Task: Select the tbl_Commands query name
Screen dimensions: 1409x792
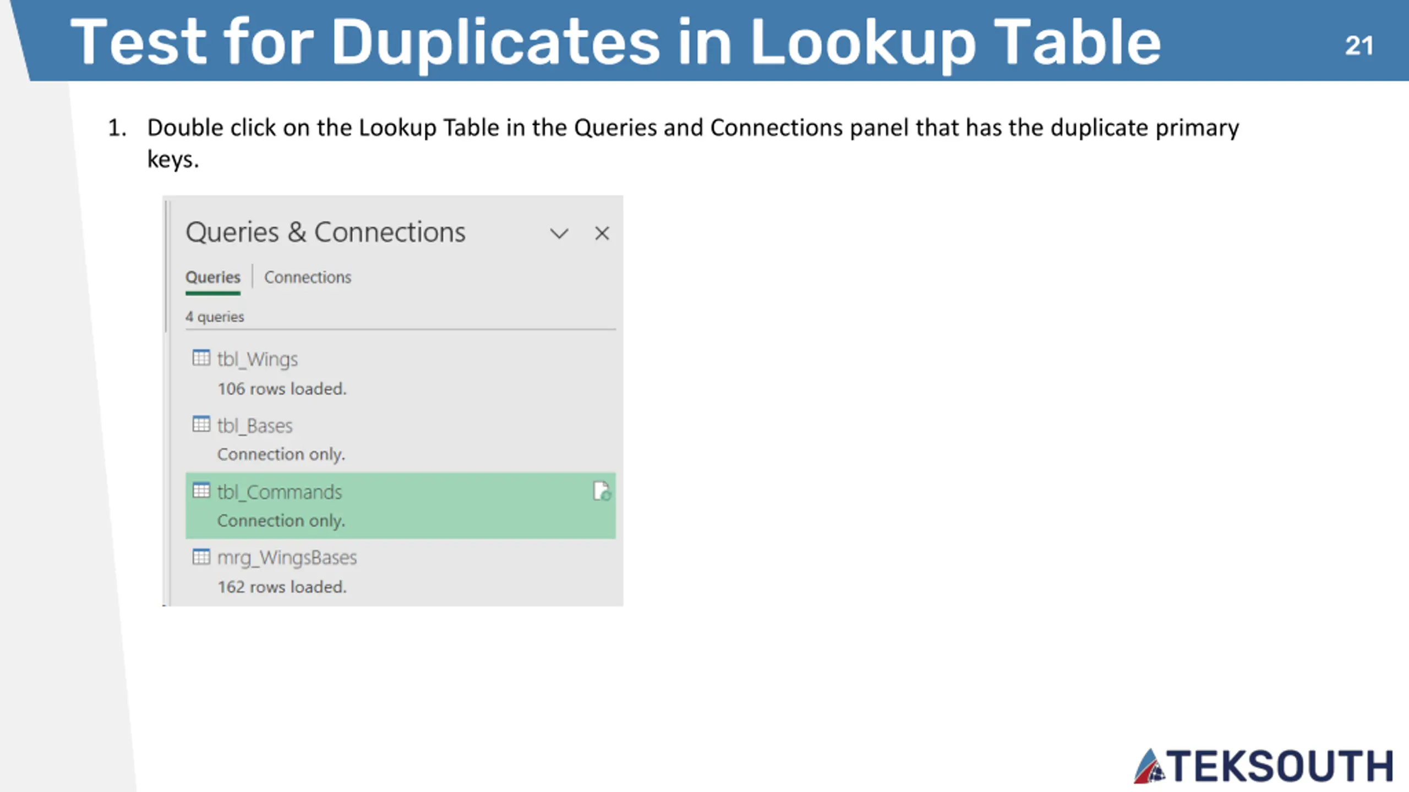Action: 280,492
